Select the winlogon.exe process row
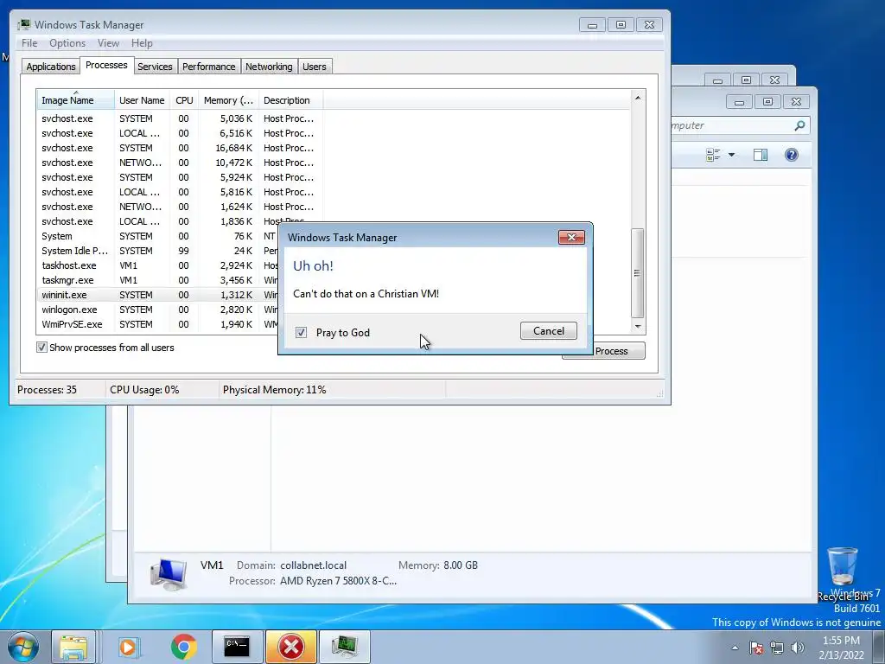This screenshot has width=885, height=664. click(158, 310)
